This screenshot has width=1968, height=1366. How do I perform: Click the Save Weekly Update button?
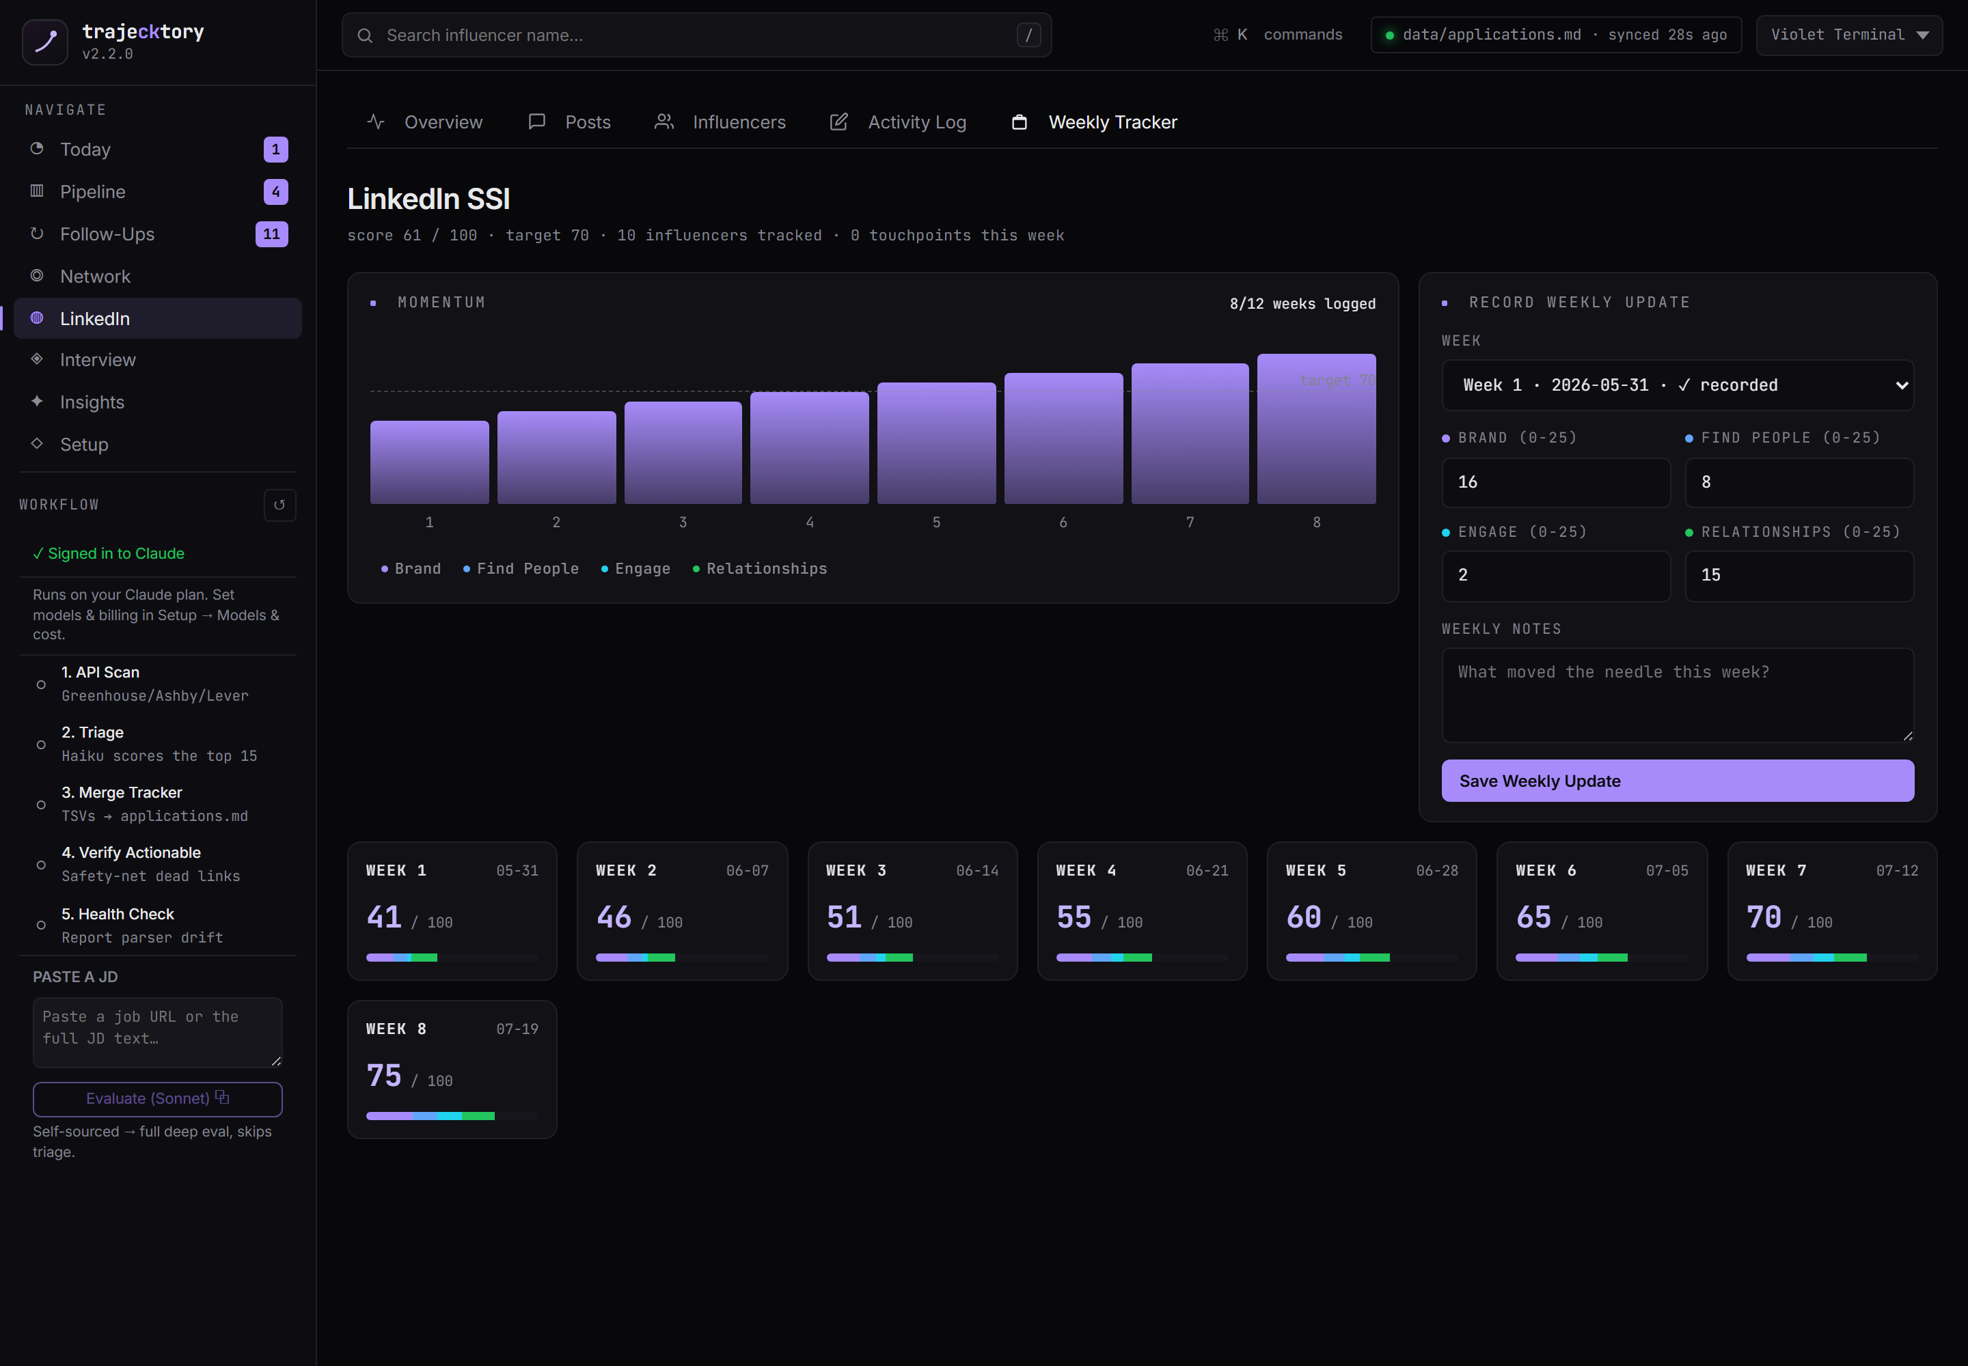[x=1677, y=781]
